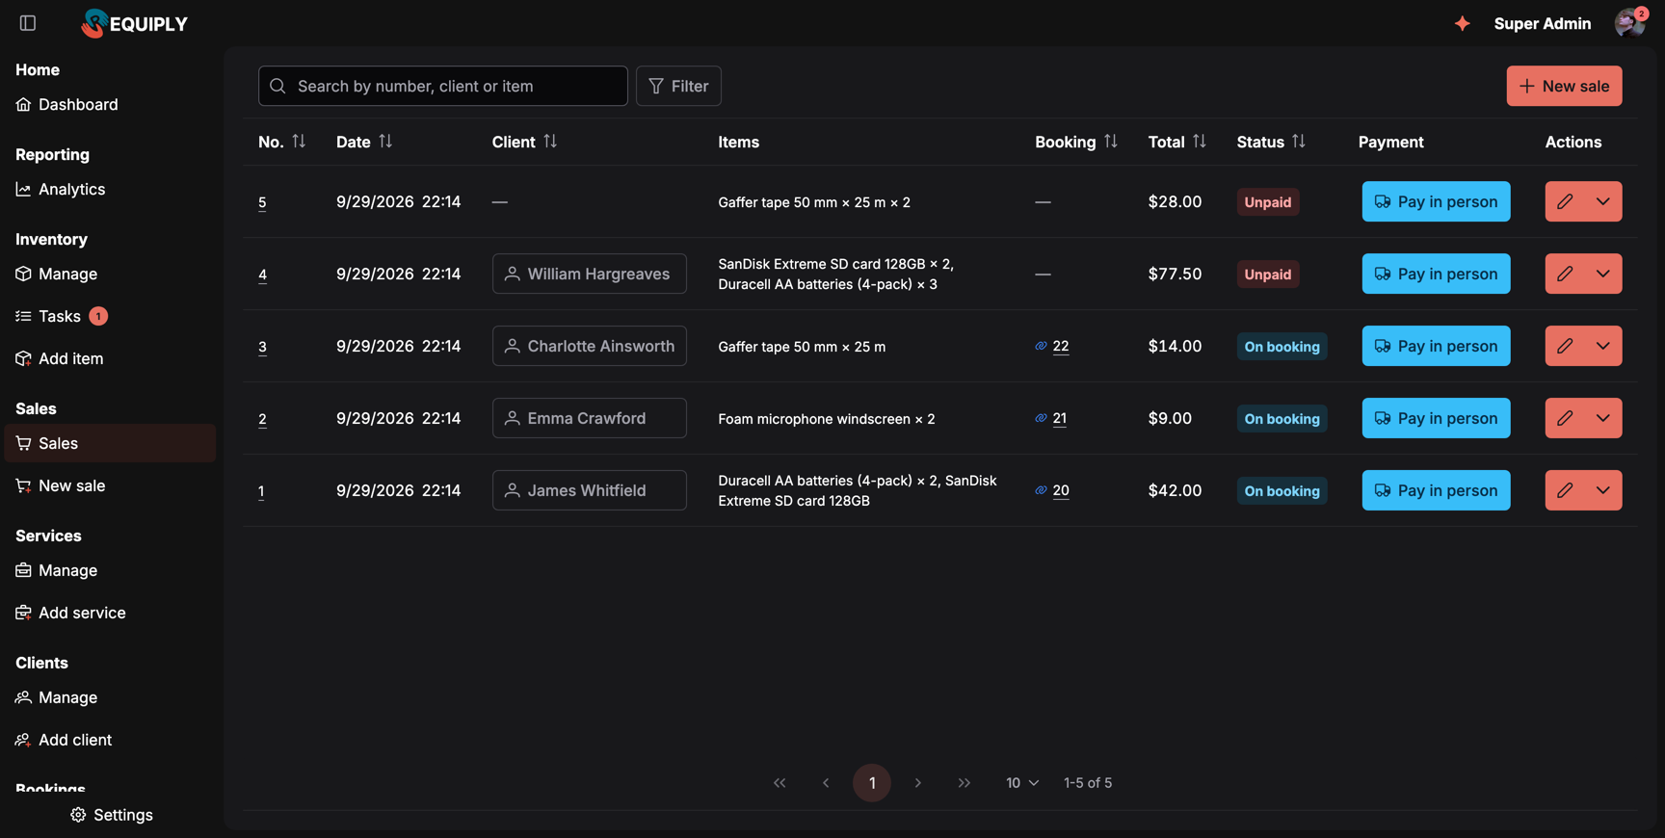Go to next page arrow
Screen dimensions: 1665x838
coord(918,783)
